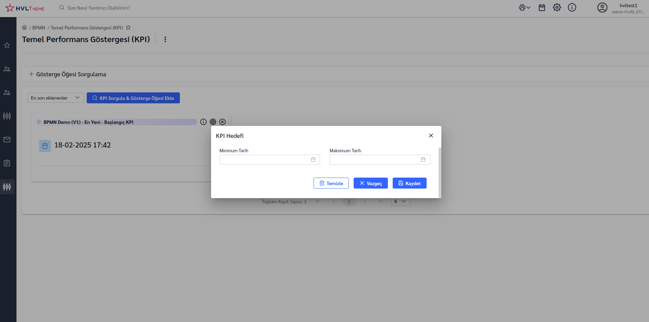Screen dimensions: 649x322
Task: Click the KPI target icon on card
Action: coord(213,122)
